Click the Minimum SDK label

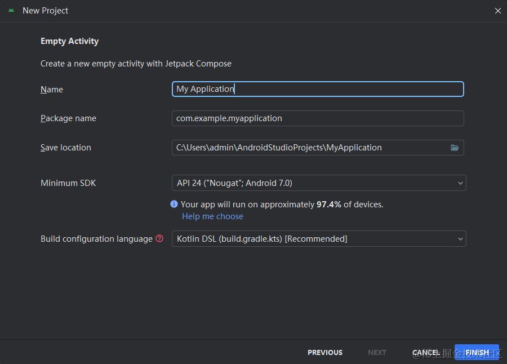tap(68, 183)
